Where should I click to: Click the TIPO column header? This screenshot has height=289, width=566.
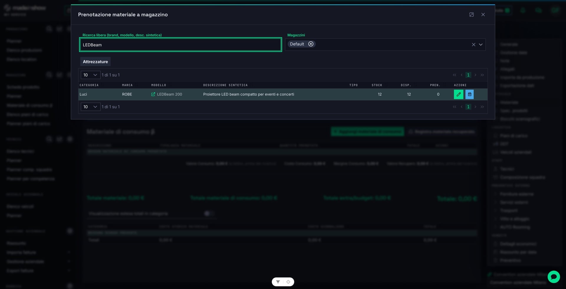click(x=353, y=85)
